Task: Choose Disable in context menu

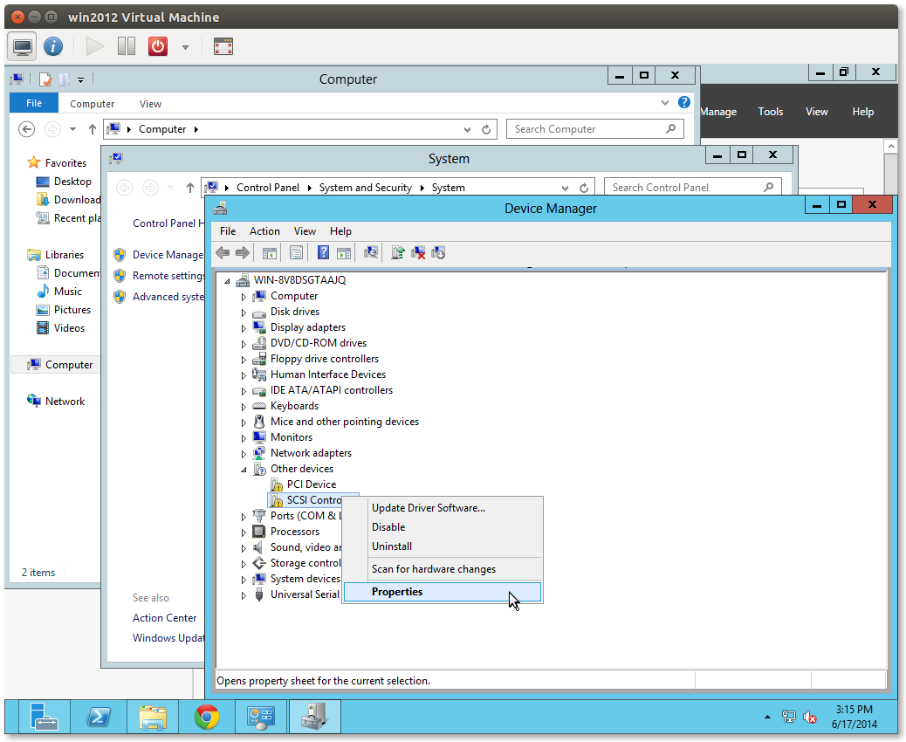Action: (x=443, y=527)
